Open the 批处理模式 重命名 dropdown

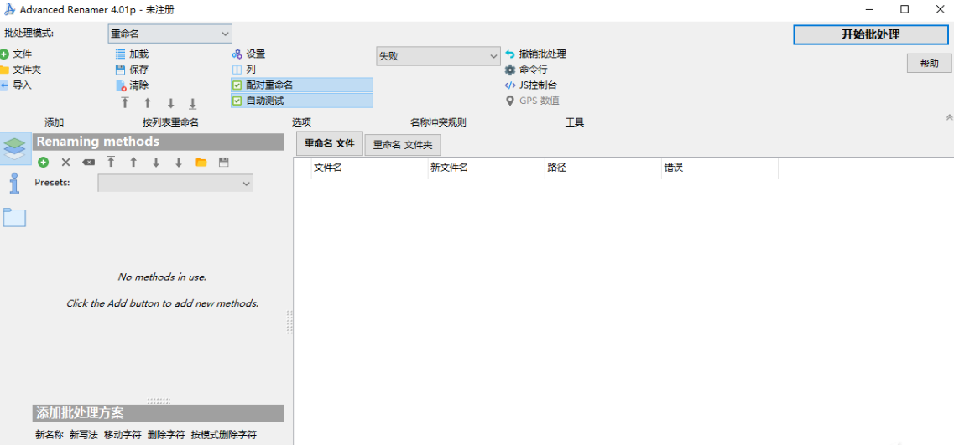point(169,34)
